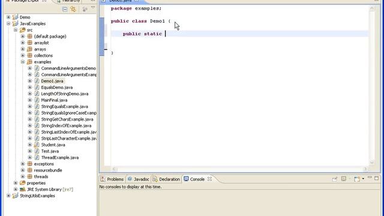The width and height of the screenshot is (384, 216).
Task: Place cursor after 'public static' in editor
Action: [x=166, y=34]
